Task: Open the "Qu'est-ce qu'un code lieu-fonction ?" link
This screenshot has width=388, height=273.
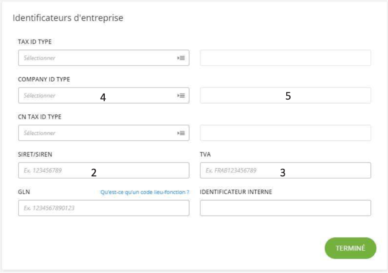Action: coord(145,192)
